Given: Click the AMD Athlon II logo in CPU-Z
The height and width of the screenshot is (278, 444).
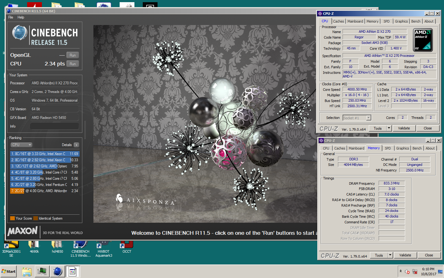Looking at the screenshot, I should pos(423,40).
